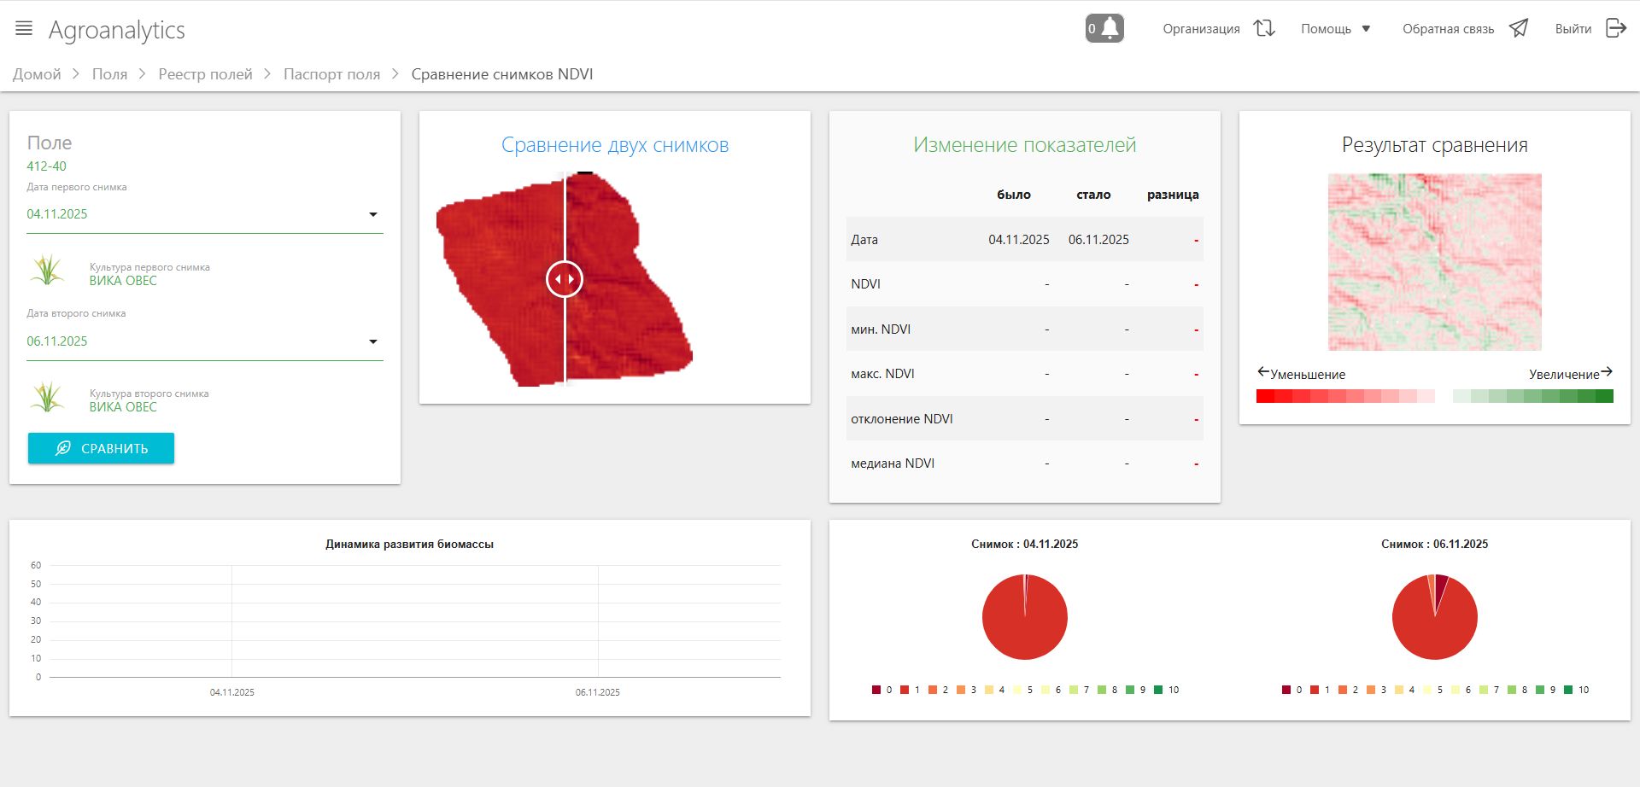Expand the first snapshot date dropdown

[x=372, y=214]
